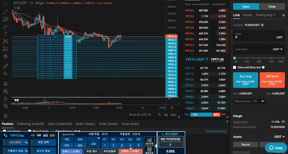Hide all drawings with eye icon

(5, 105)
